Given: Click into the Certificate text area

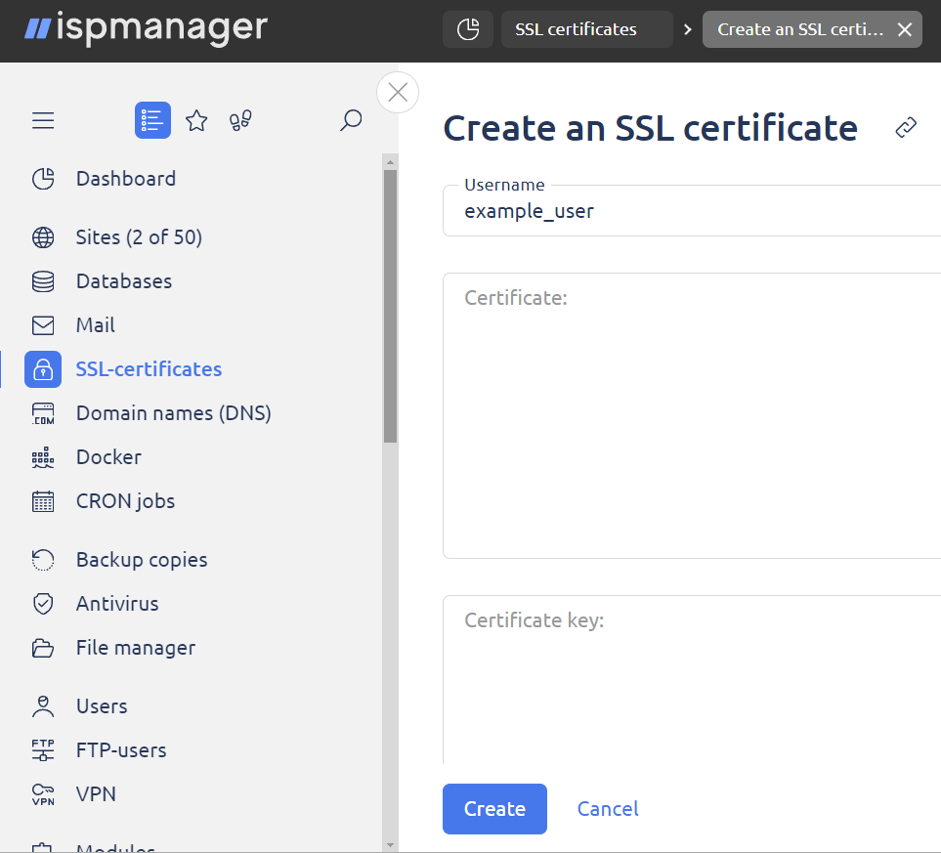Looking at the screenshot, I should (692, 416).
